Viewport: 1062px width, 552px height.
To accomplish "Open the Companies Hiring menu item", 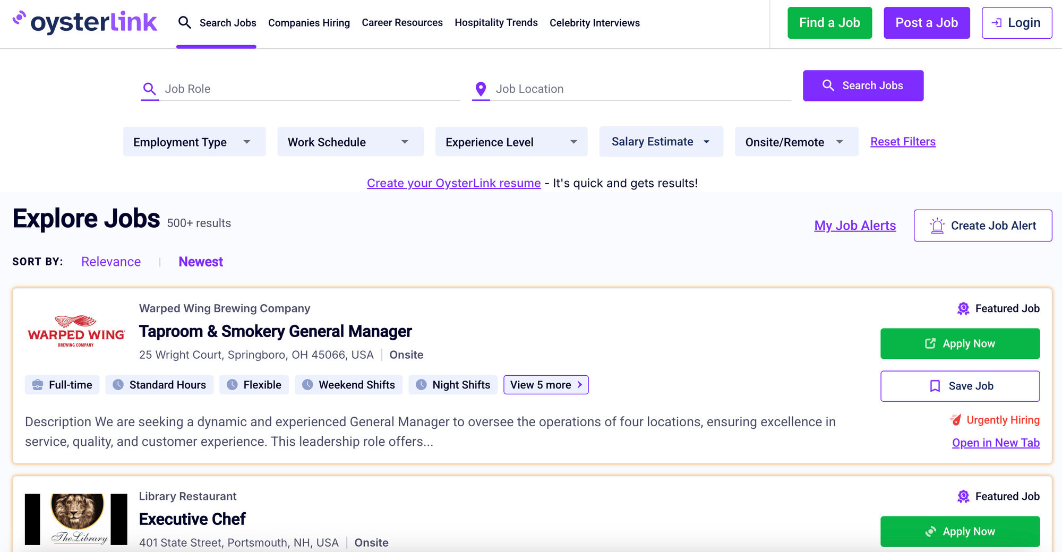I will [309, 23].
